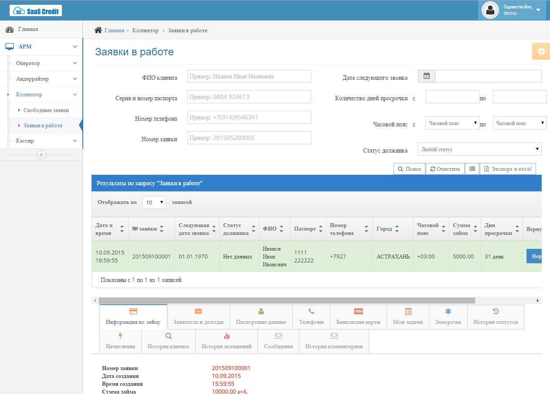
Task: Open the first Часовой пояс dropdown
Action: (452, 123)
